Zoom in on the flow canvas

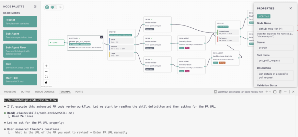click(46, 66)
